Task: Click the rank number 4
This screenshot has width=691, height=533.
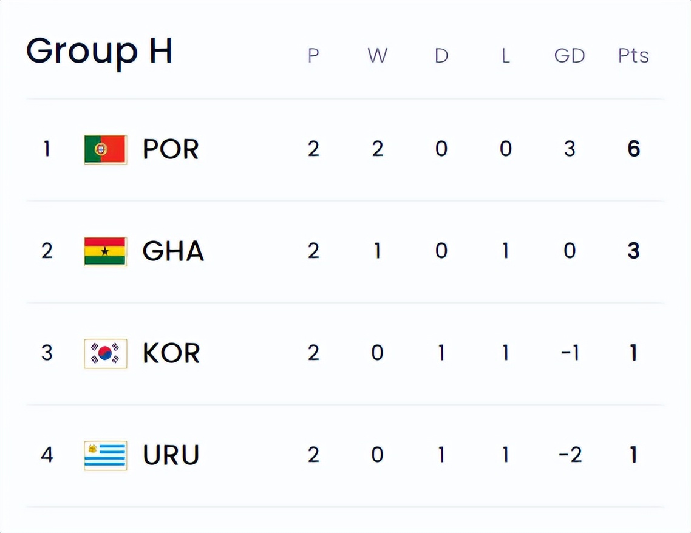Action: [x=47, y=455]
